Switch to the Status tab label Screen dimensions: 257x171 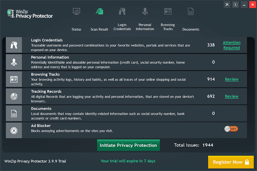[x=77, y=29]
